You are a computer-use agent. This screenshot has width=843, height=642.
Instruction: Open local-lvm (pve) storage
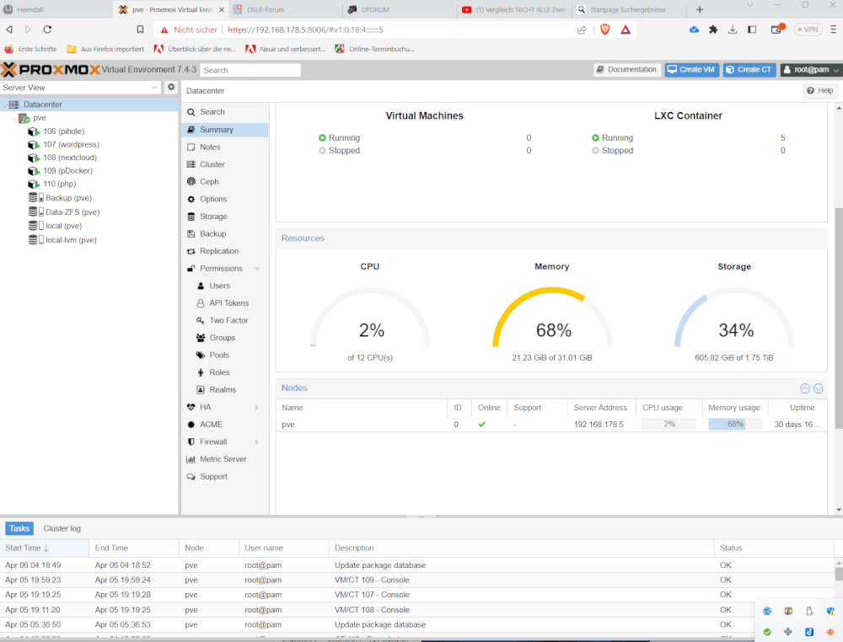[71, 240]
